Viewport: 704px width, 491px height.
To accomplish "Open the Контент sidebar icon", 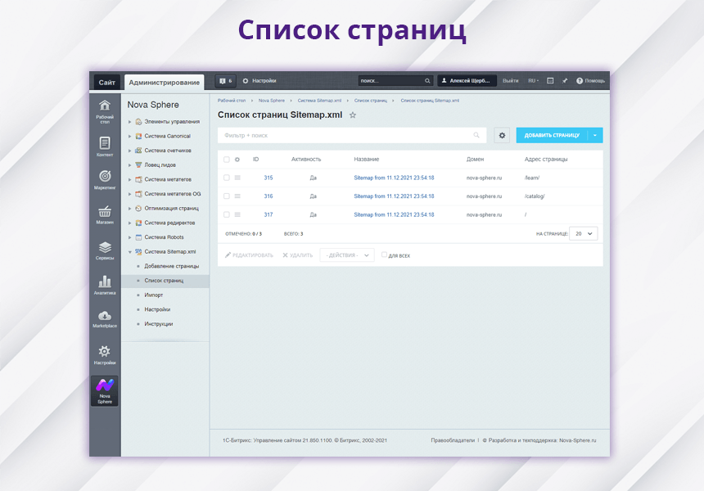I will coord(105,146).
